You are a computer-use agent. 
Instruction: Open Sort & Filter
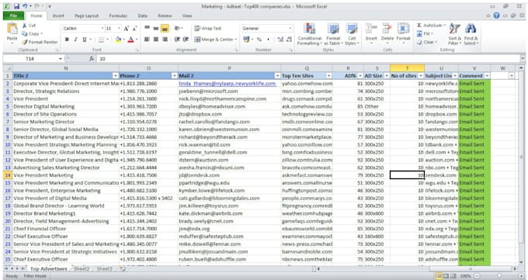coord(454,34)
